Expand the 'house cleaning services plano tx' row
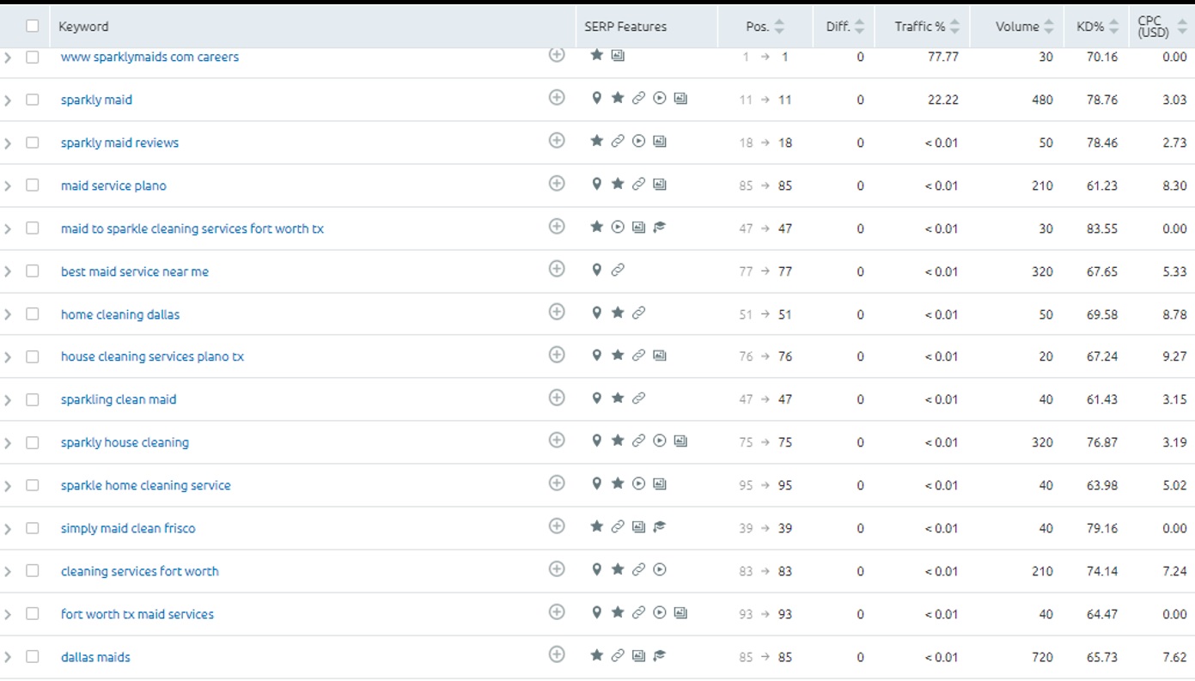The height and width of the screenshot is (681, 1195). click(8, 357)
